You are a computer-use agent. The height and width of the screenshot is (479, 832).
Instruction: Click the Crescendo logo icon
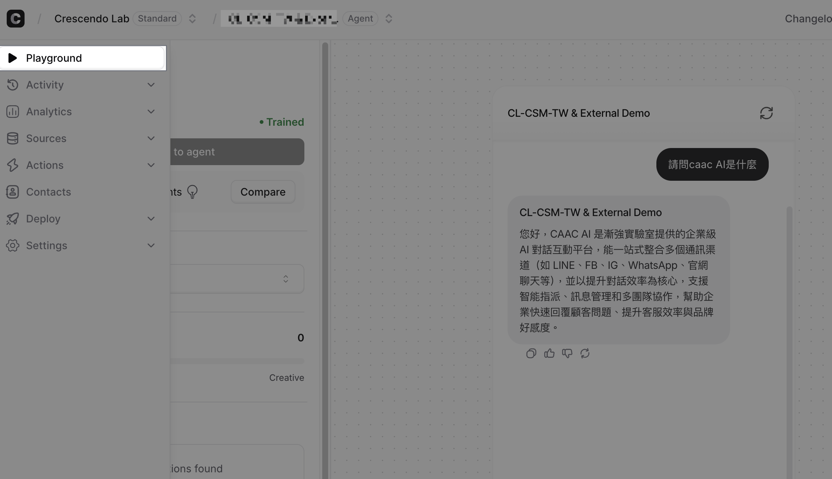click(x=16, y=19)
